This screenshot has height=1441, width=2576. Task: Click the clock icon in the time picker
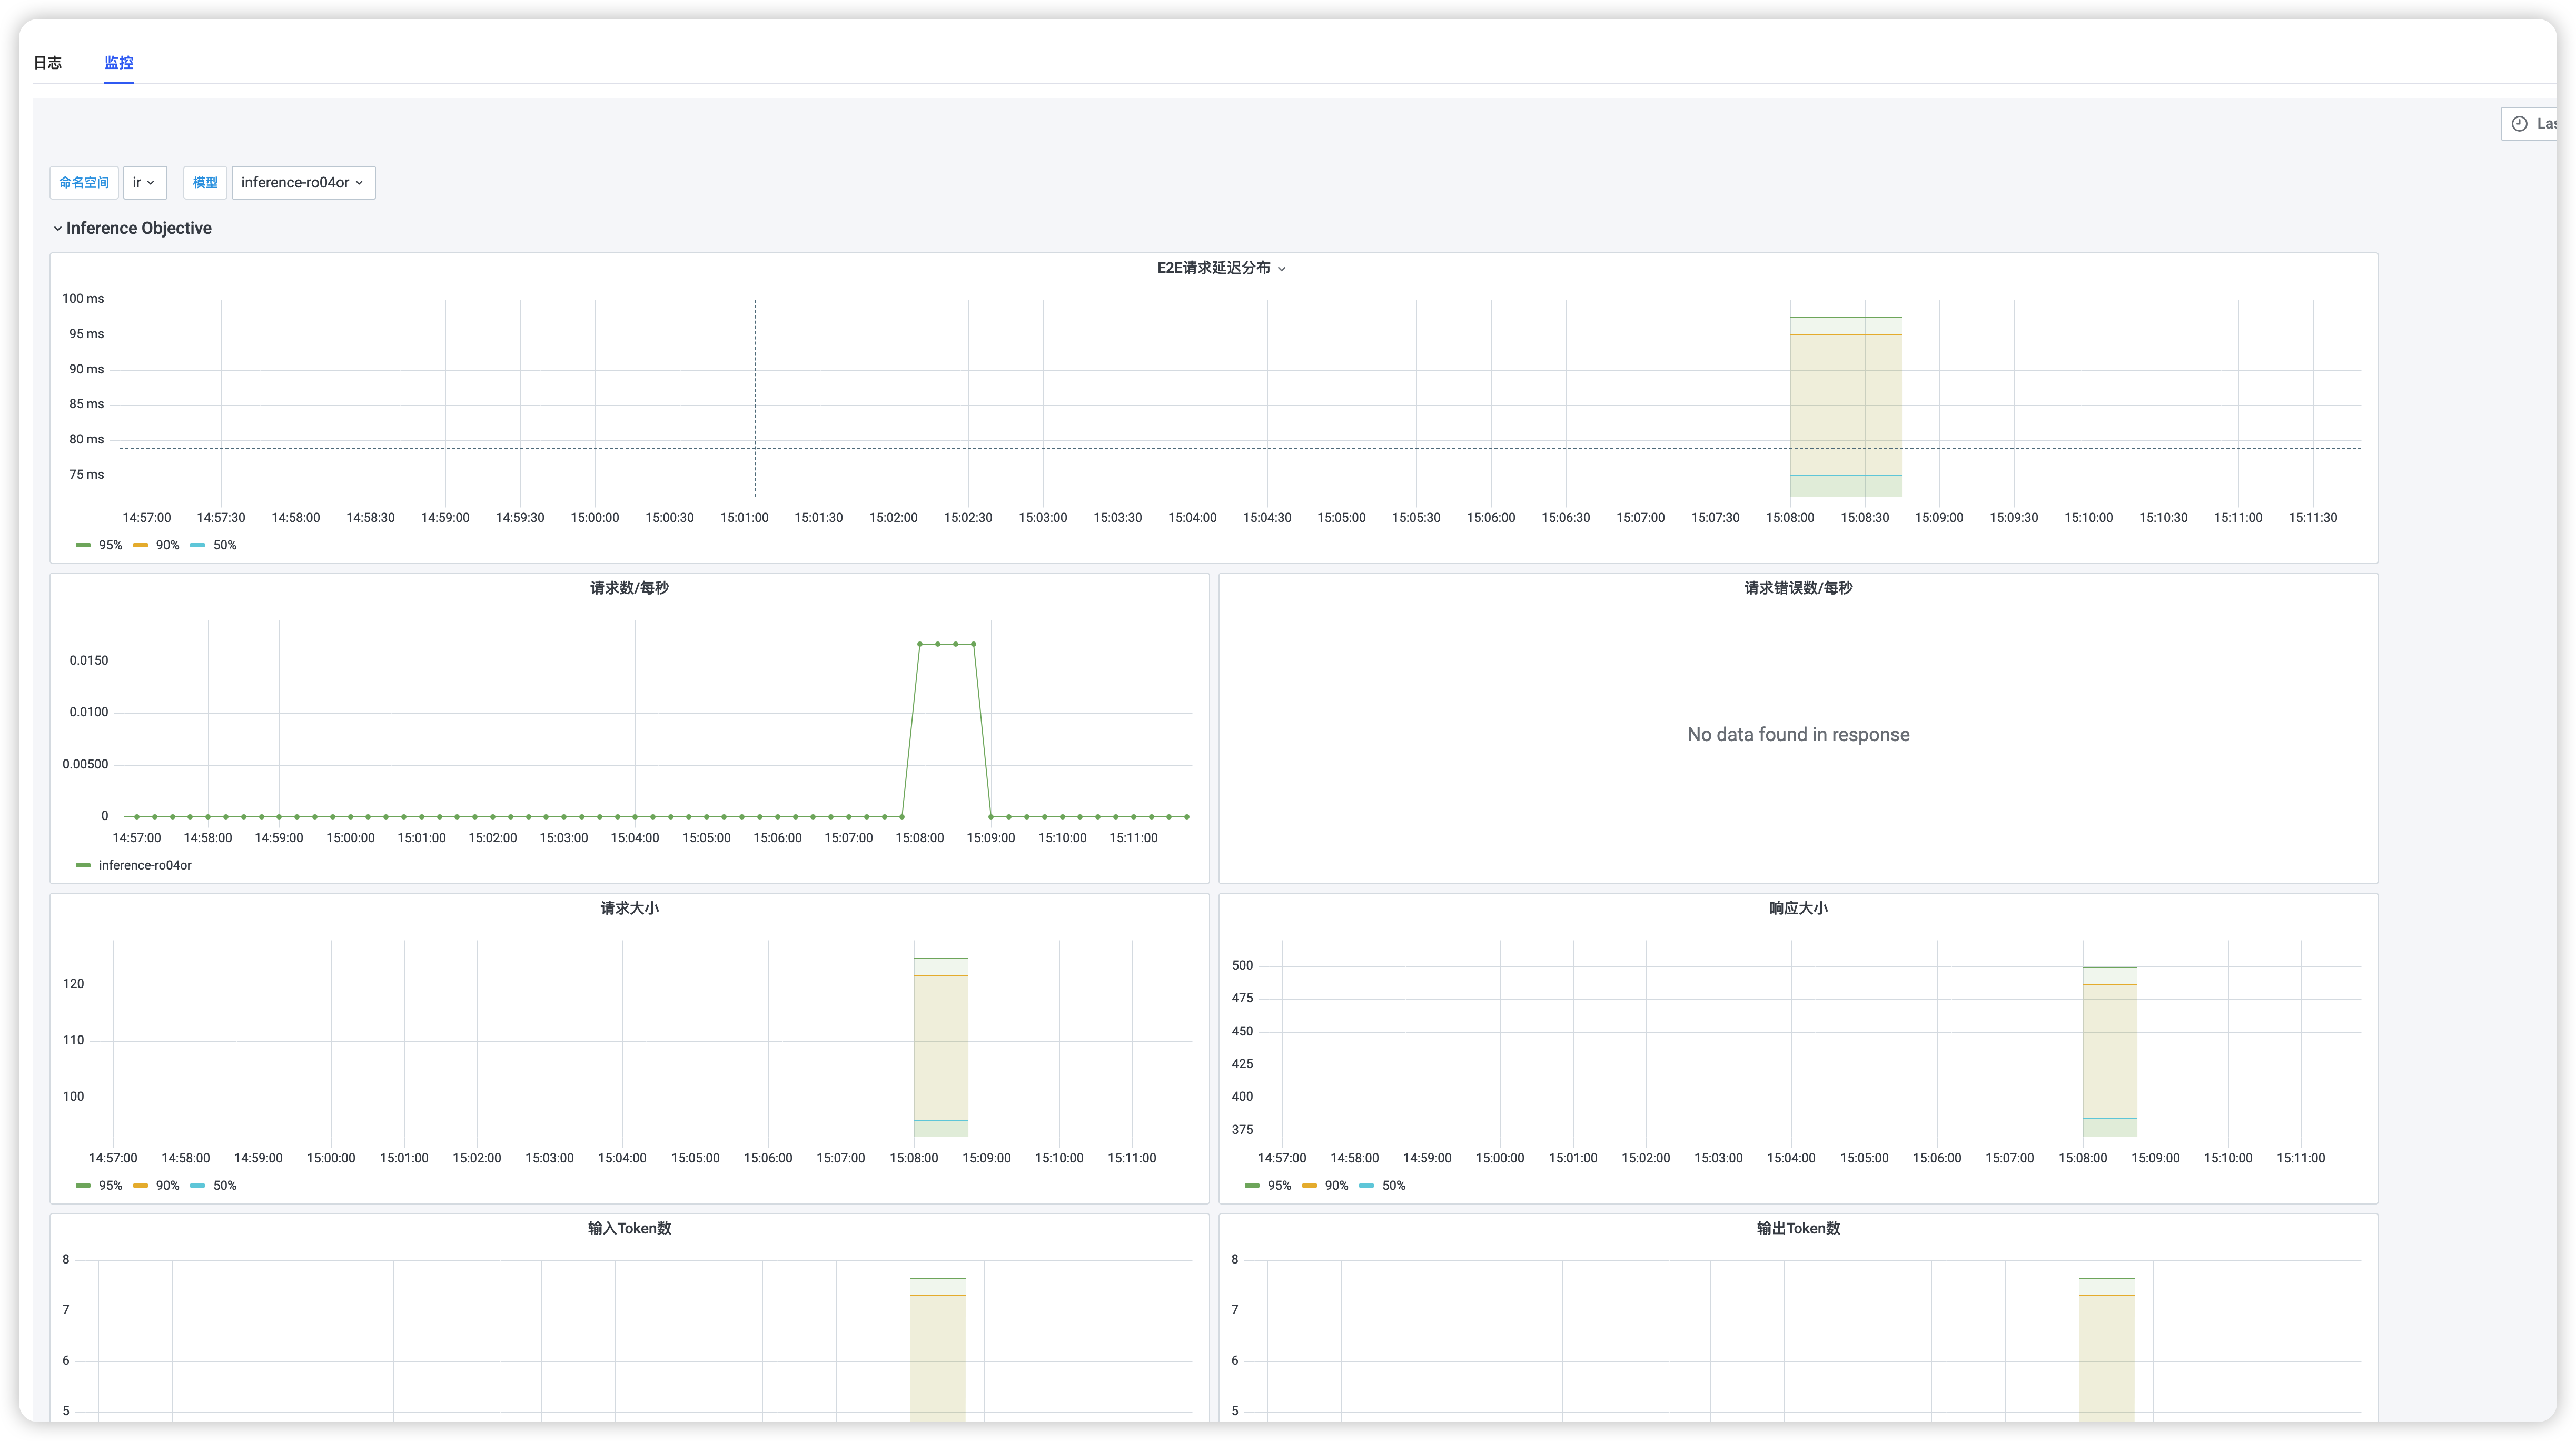[2519, 124]
